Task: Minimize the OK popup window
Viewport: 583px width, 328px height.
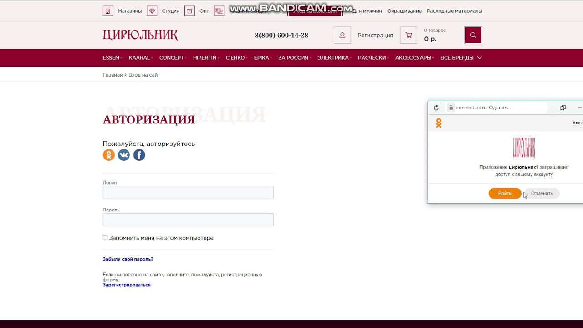Action: click(579, 108)
